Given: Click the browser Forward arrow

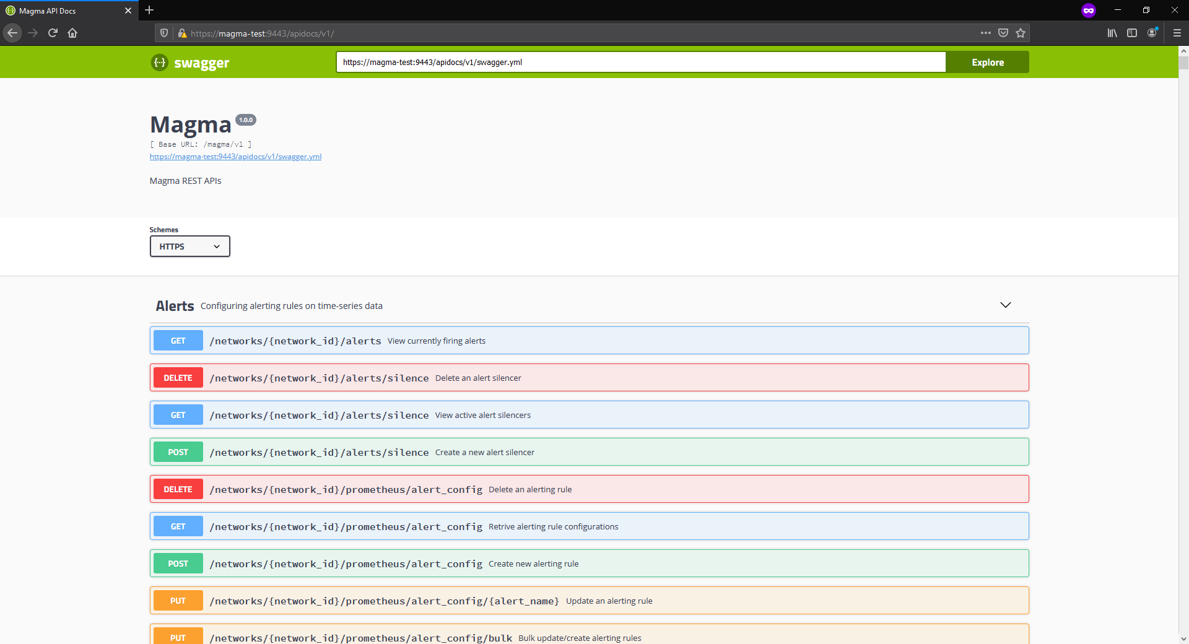Looking at the screenshot, I should point(33,33).
